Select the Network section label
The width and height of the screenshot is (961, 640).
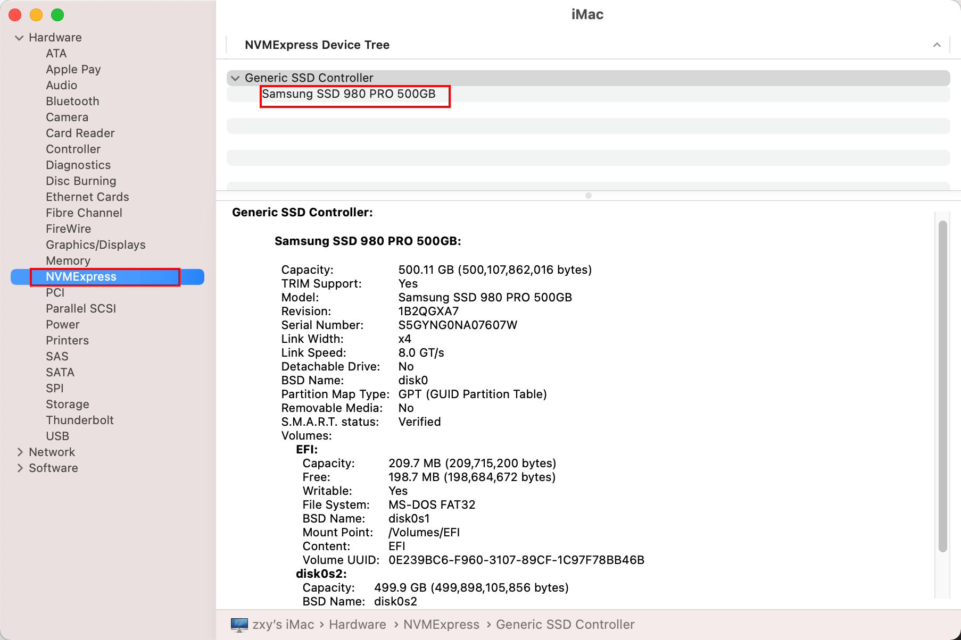(52, 452)
